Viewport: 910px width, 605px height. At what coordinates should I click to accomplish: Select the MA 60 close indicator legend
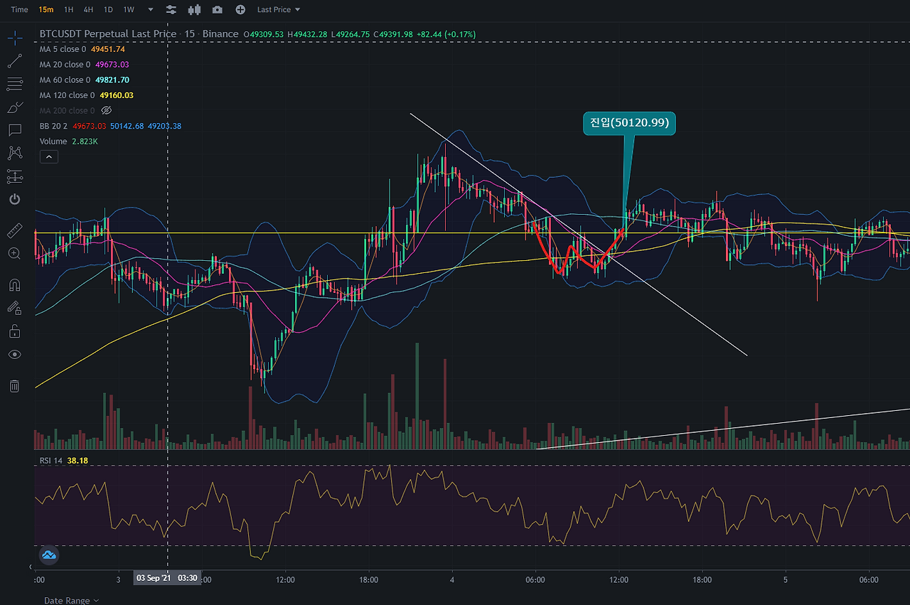(x=65, y=80)
